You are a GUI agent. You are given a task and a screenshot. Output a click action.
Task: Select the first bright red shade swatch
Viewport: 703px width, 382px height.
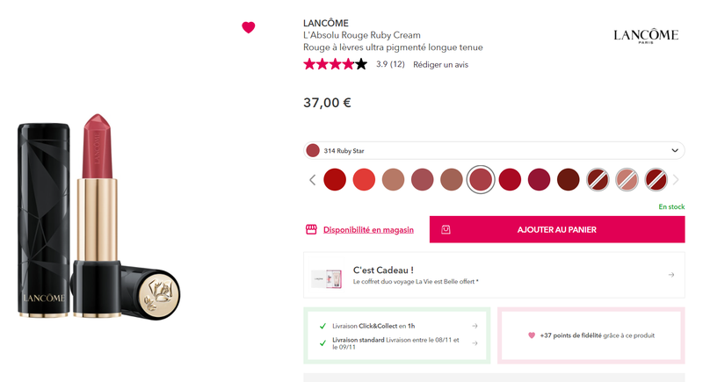click(335, 180)
